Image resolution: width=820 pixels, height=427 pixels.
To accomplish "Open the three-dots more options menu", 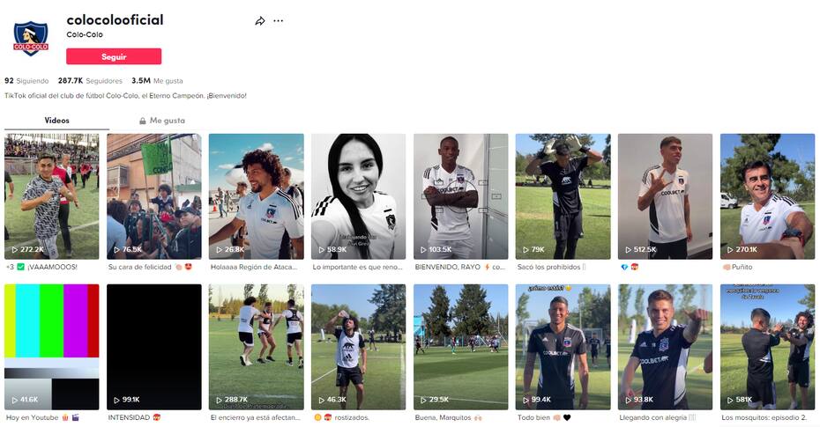I will pyautogui.click(x=279, y=21).
